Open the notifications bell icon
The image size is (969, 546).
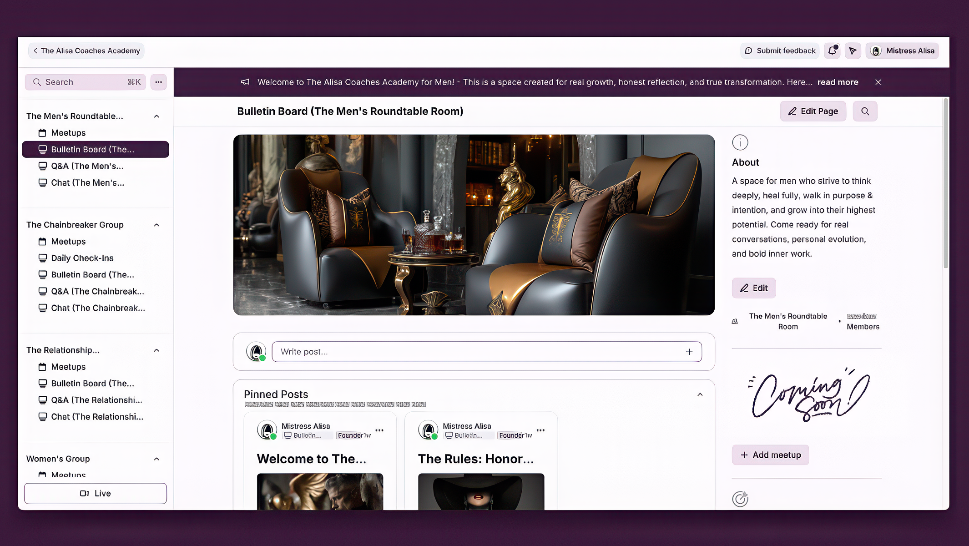click(x=832, y=51)
